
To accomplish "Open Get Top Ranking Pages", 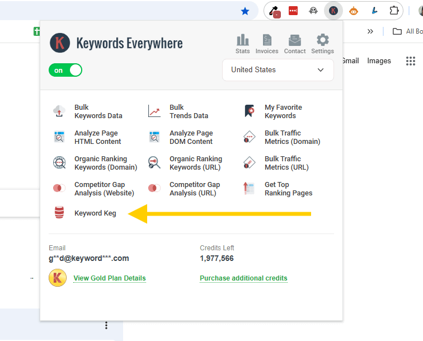I will [288, 189].
